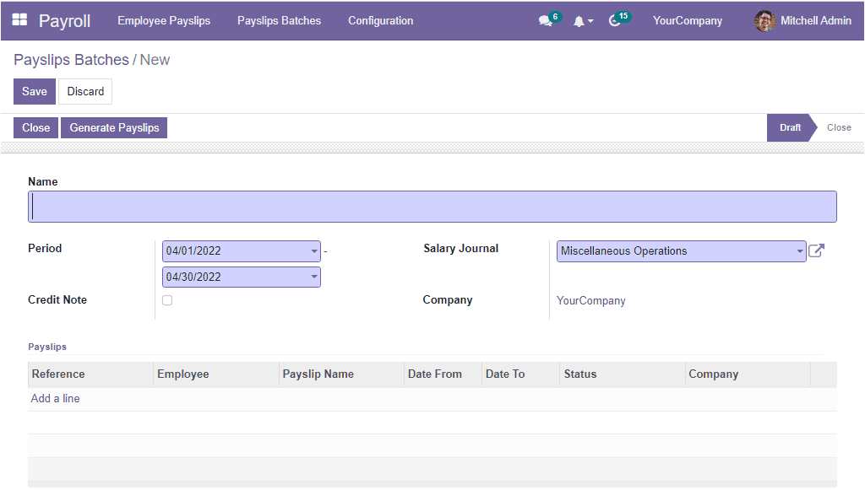Open Salary Journal external link icon
The image size is (865, 490).
(816, 250)
